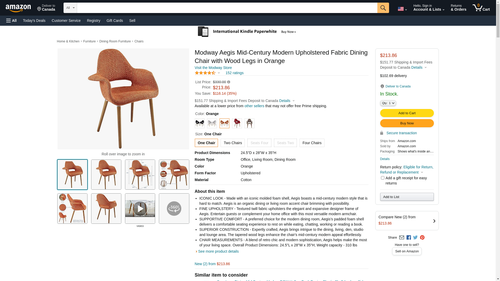Open the 360 degree view thumbnail
The width and height of the screenshot is (500, 281).
point(174,208)
